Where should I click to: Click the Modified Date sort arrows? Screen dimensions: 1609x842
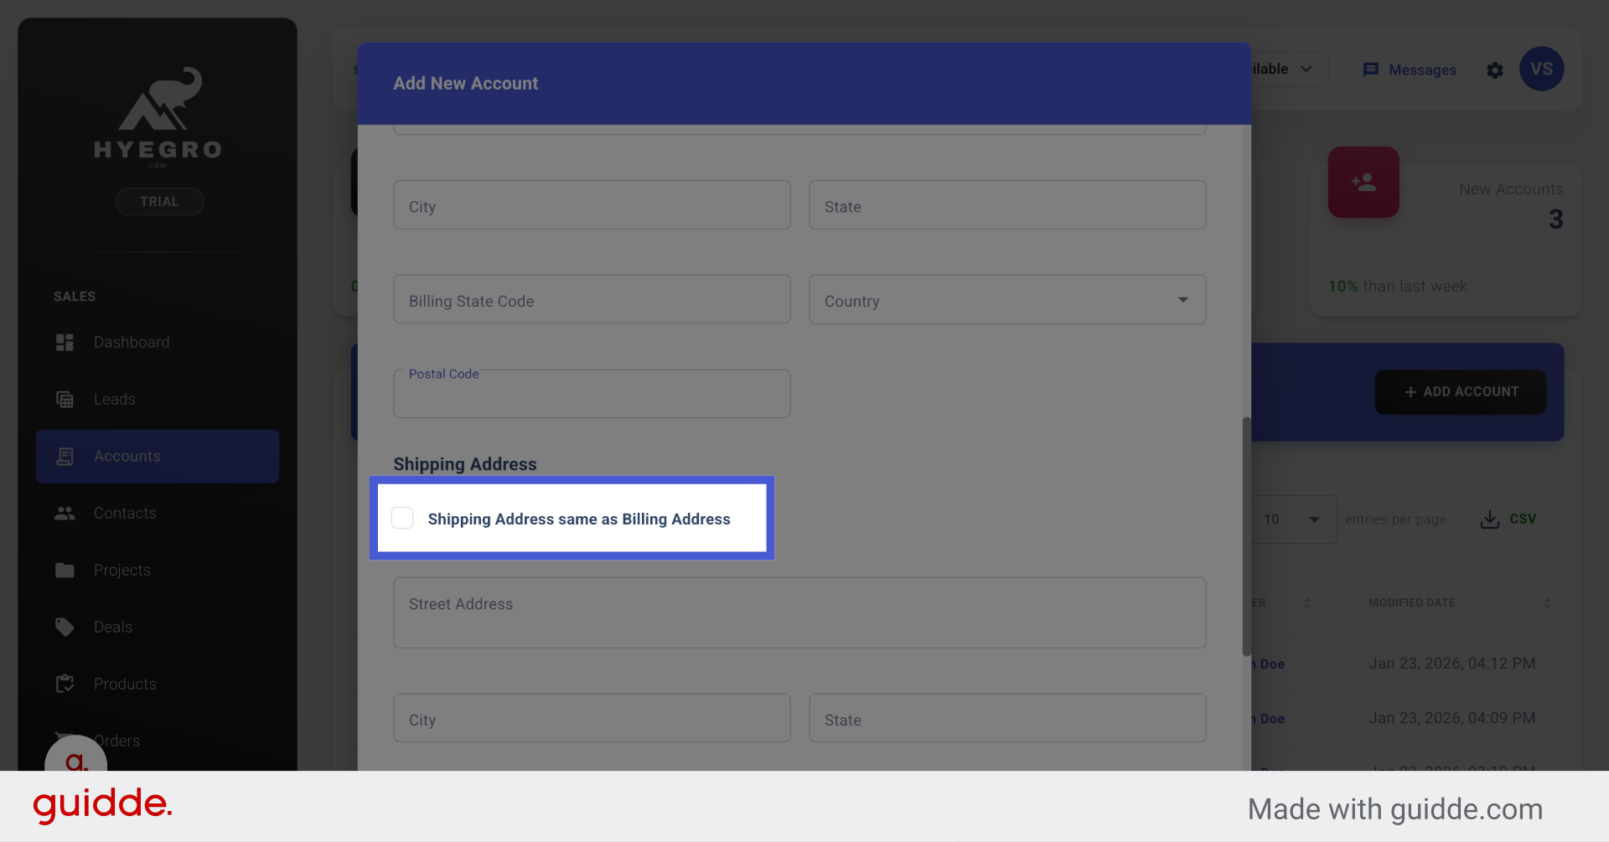tap(1549, 602)
